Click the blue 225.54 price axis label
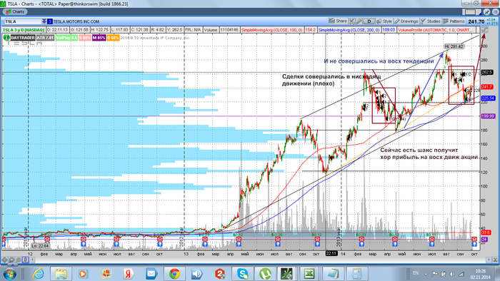The height and width of the screenshot is (281, 500). [x=488, y=98]
